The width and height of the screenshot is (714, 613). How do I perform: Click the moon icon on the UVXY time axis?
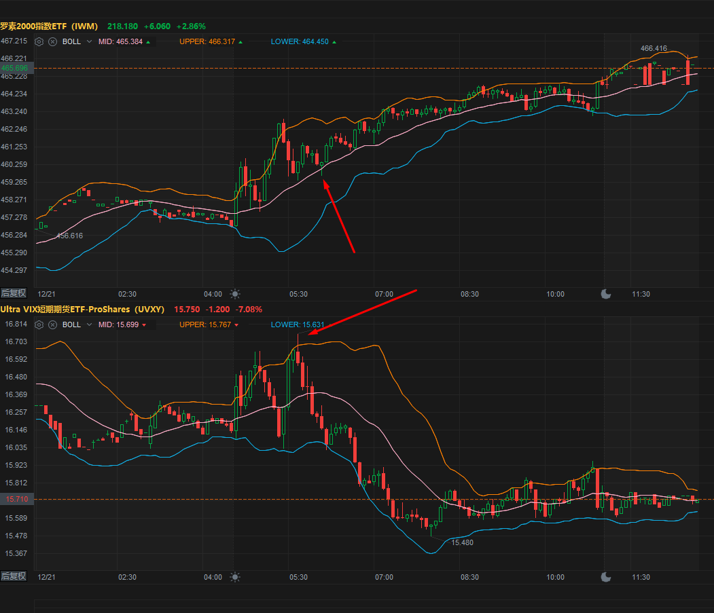(x=605, y=576)
